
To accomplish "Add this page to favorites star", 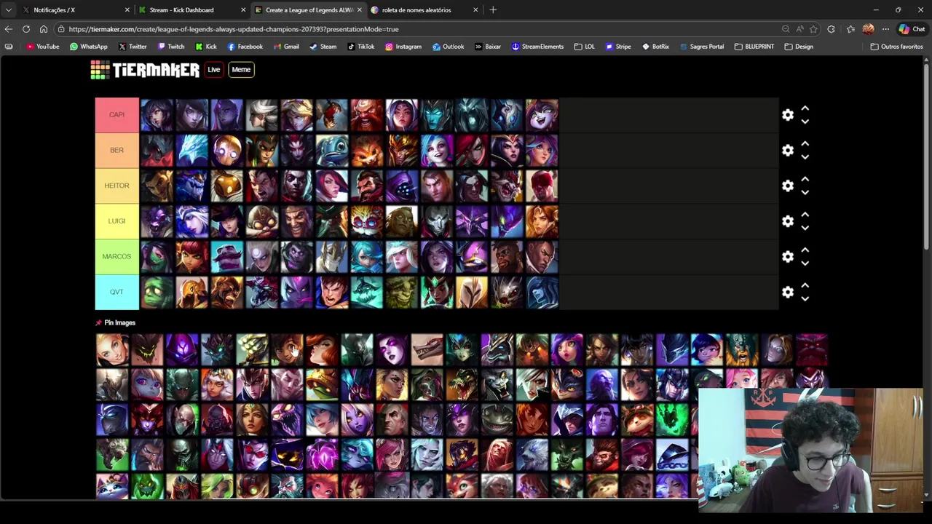I will 813,29.
